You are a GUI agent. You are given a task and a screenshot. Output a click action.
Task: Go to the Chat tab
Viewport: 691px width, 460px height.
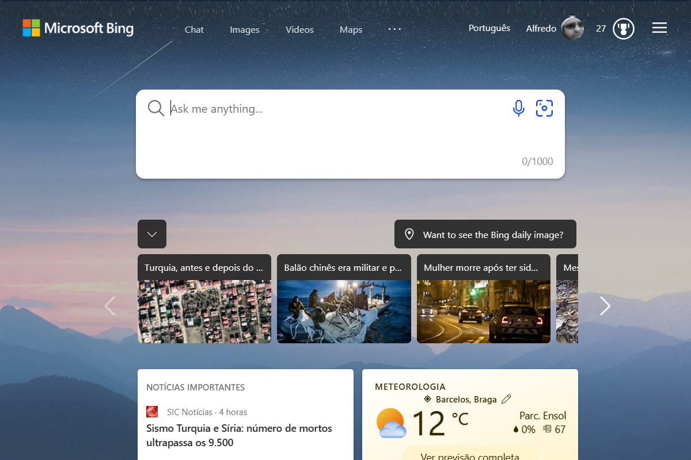coord(194,30)
